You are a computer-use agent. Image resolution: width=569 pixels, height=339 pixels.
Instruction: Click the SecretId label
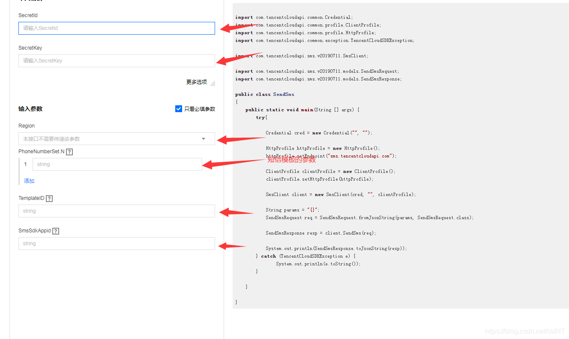tap(28, 15)
